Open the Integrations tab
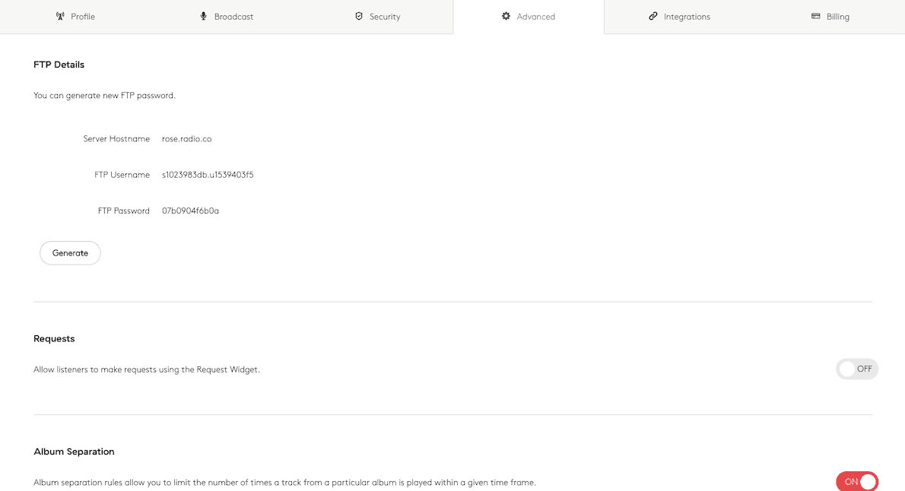Screen dimensions: 905x491 [x=687, y=17]
